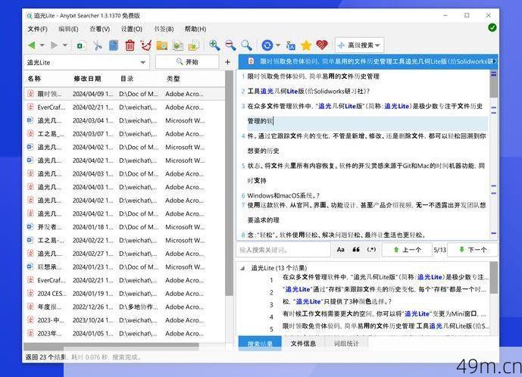
Task: Toggle the whole-word quotes option
Action: (356, 250)
